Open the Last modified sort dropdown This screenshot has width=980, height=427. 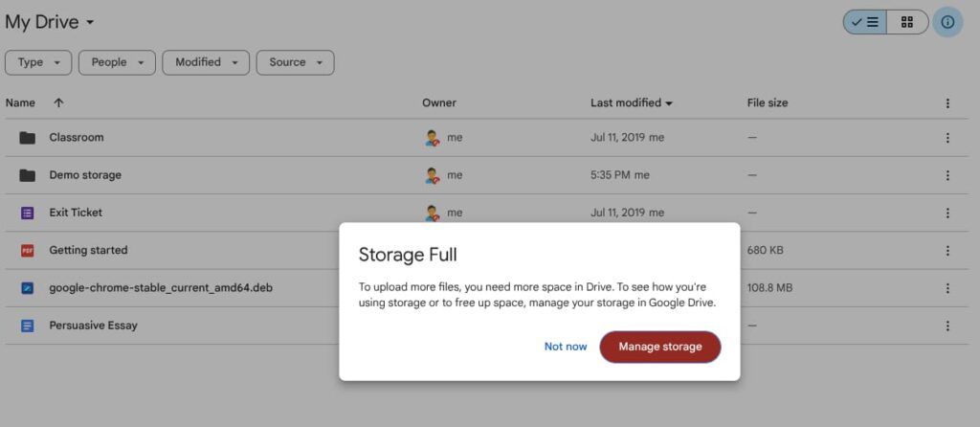click(x=632, y=103)
